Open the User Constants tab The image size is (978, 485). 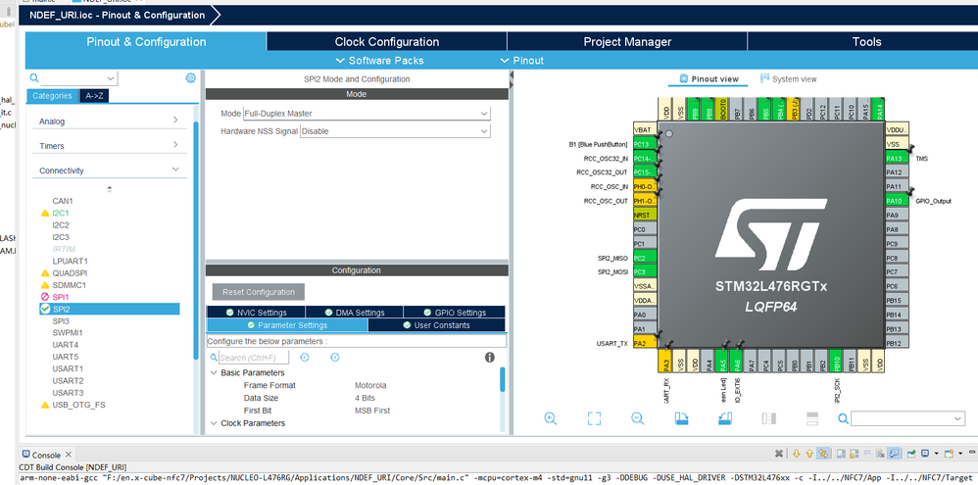(x=437, y=324)
